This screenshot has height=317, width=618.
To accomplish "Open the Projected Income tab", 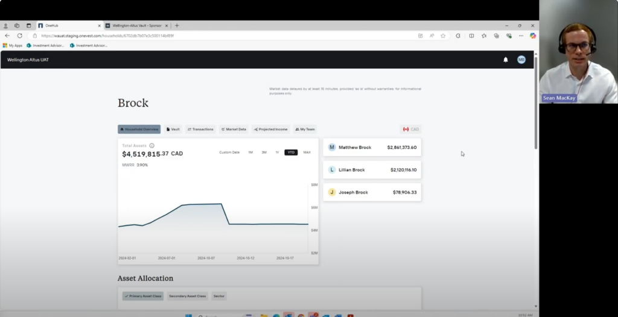I will (271, 129).
